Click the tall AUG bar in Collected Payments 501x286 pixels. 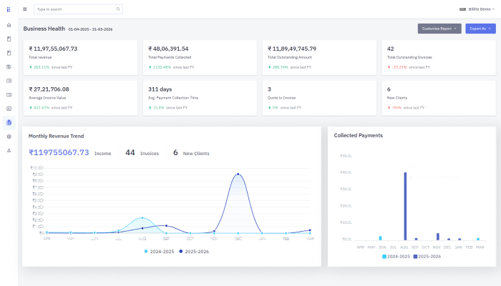405,206
